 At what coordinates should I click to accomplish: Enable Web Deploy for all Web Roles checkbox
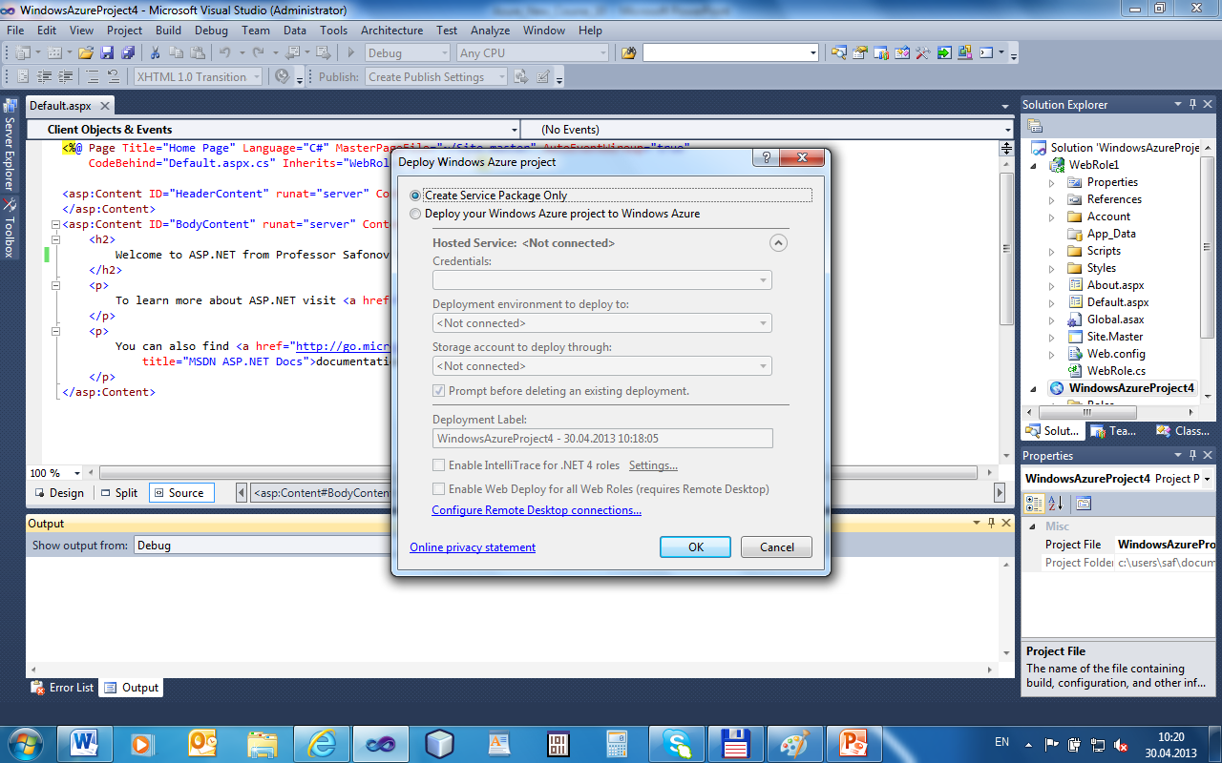click(439, 489)
